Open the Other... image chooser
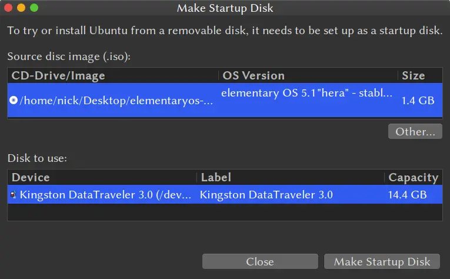This screenshot has height=279, width=450. coord(415,131)
